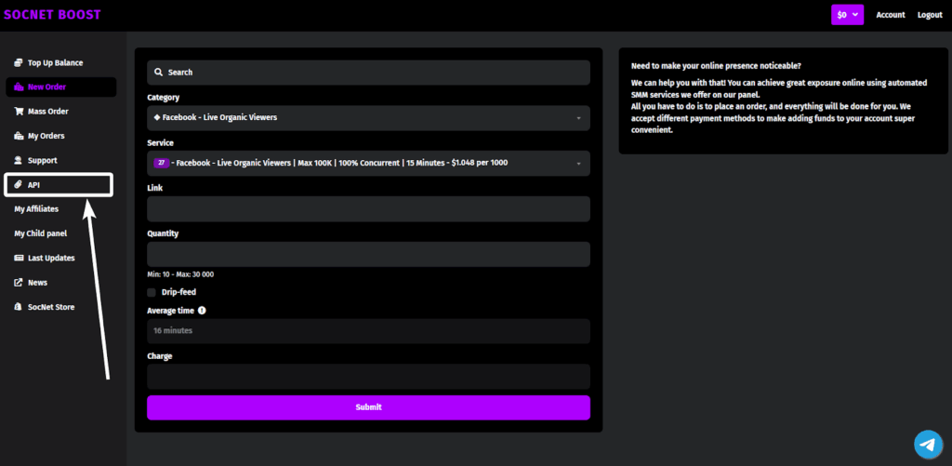Click the My Orders icon in sidebar
Viewport: 952px width, 466px height.
click(x=19, y=136)
